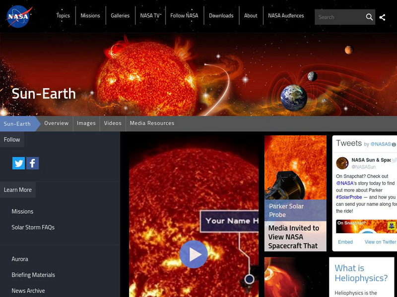Open the Missions sidebar link
Screen dimensions: 397x297
tap(22, 211)
